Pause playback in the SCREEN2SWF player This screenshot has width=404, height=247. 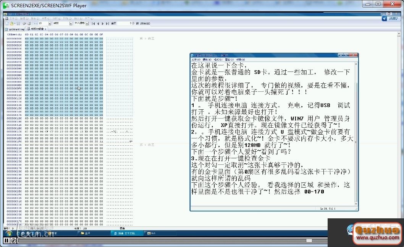pyautogui.click(x=6, y=240)
